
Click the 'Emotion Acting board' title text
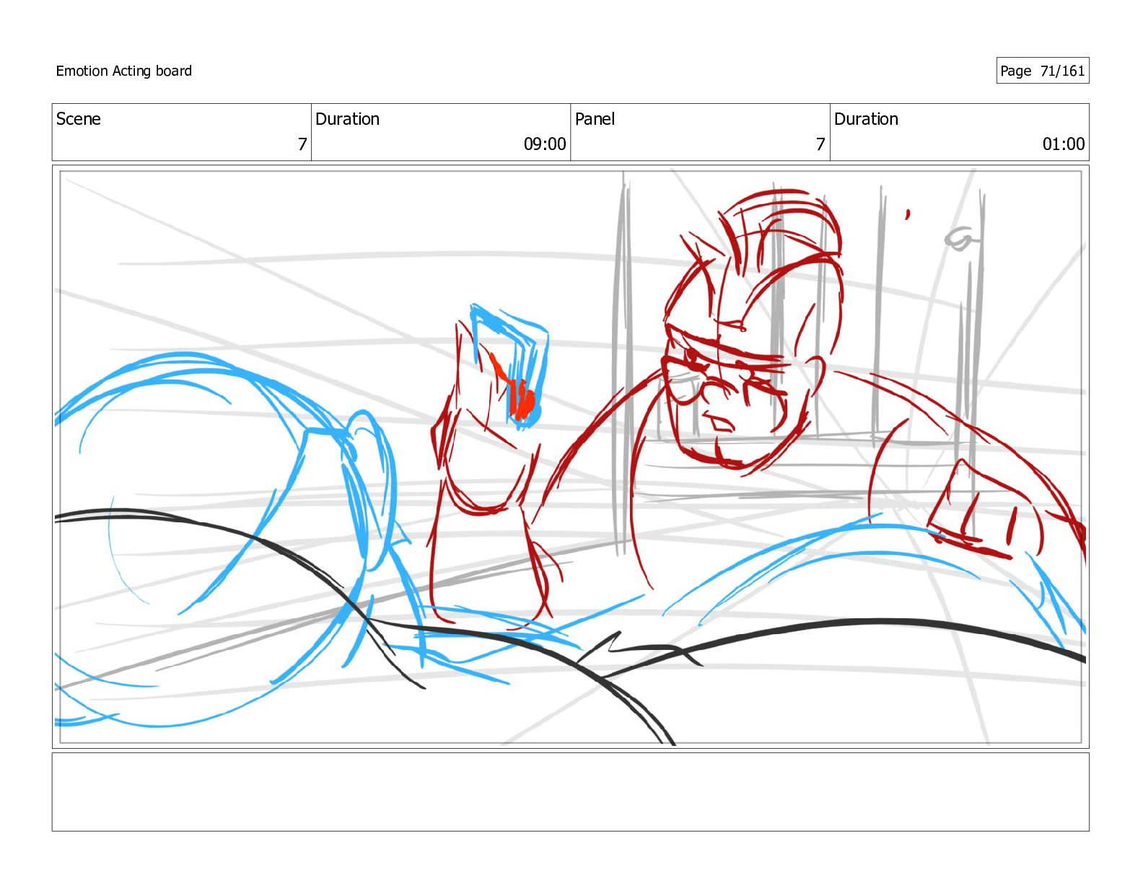point(124,71)
